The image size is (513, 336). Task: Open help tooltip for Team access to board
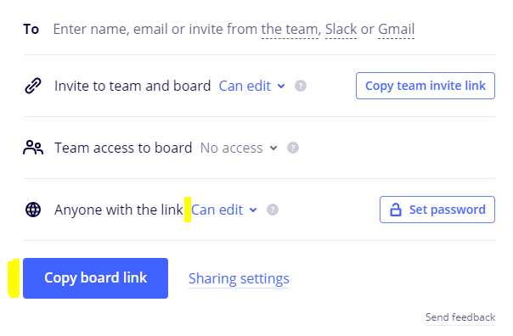(x=293, y=148)
